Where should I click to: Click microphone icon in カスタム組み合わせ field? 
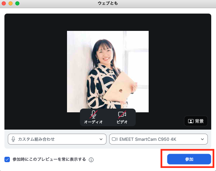[x=13, y=139]
